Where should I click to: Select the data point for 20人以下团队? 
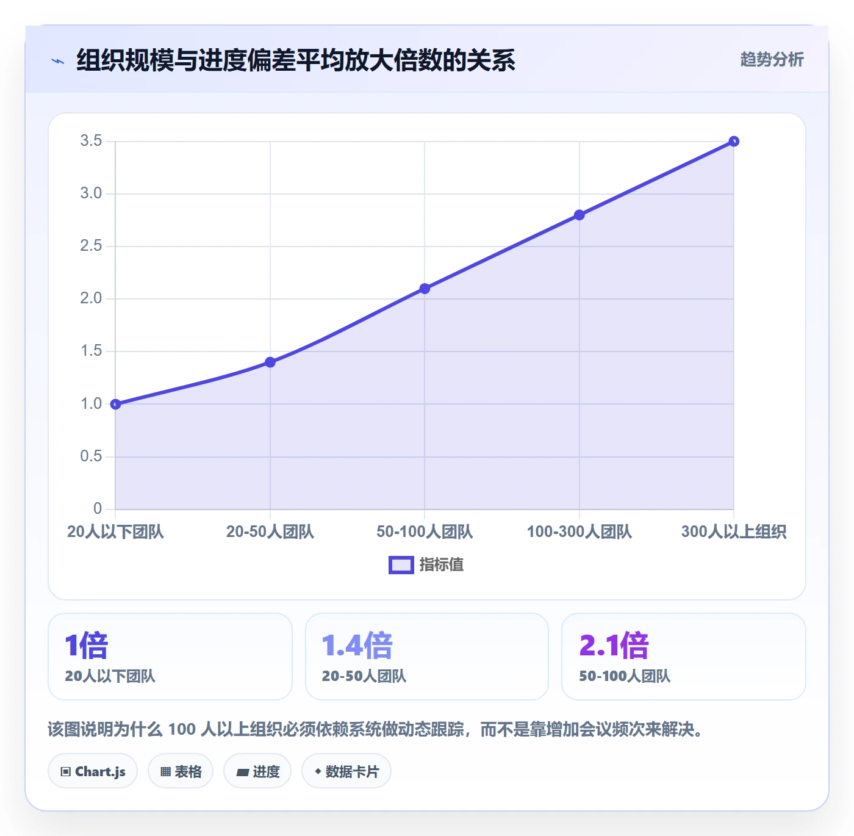(x=115, y=404)
